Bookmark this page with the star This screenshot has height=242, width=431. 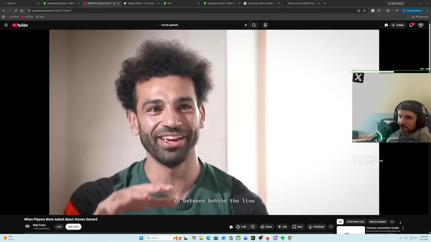tap(364, 10)
